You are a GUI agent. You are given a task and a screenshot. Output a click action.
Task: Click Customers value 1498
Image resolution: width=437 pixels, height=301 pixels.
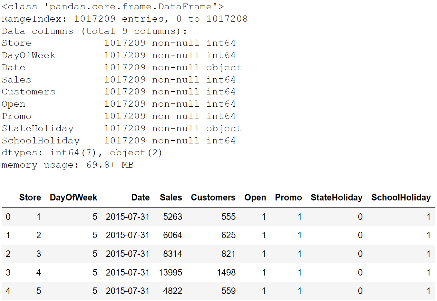point(226,273)
